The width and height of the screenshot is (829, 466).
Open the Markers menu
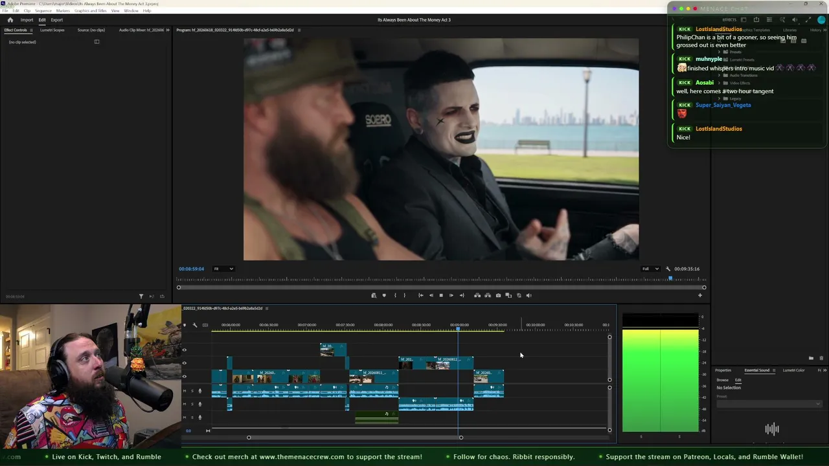click(x=63, y=11)
